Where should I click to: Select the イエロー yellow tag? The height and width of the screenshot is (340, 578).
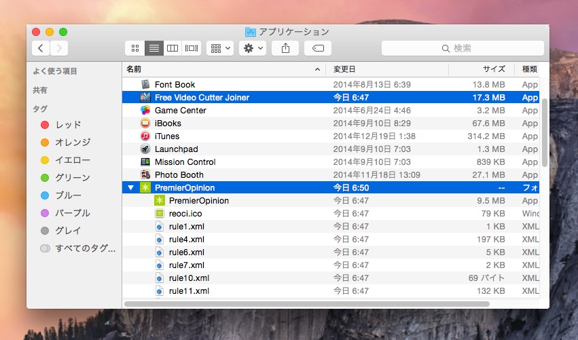click(x=65, y=160)
